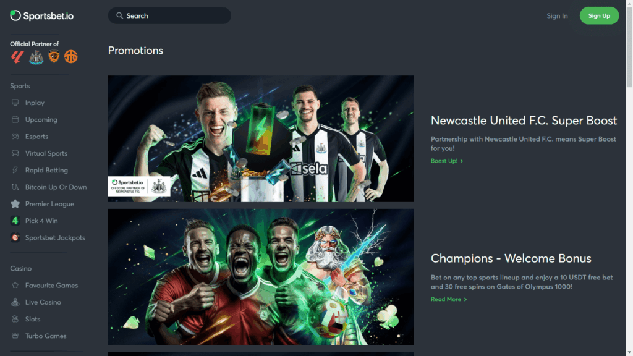Click the green Sign Up button
This screenshot has width=633, height=356.
coord(599,15)
